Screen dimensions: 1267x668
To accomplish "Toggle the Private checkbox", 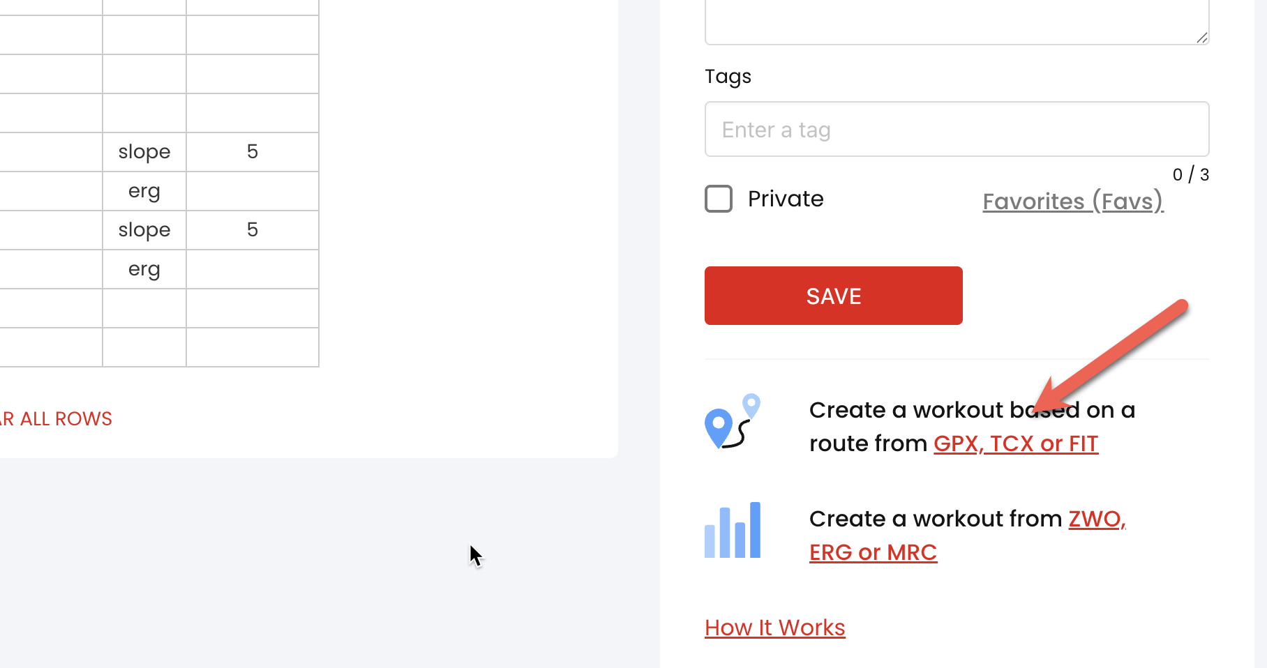I will click(x=719, y=199).
